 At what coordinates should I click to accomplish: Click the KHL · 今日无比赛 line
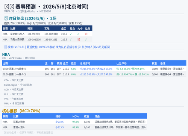[14, 94]
